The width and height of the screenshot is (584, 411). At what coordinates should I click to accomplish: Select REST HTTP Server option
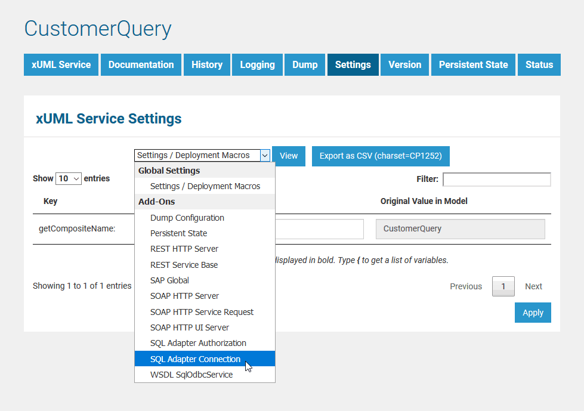(x=184, y=249)
